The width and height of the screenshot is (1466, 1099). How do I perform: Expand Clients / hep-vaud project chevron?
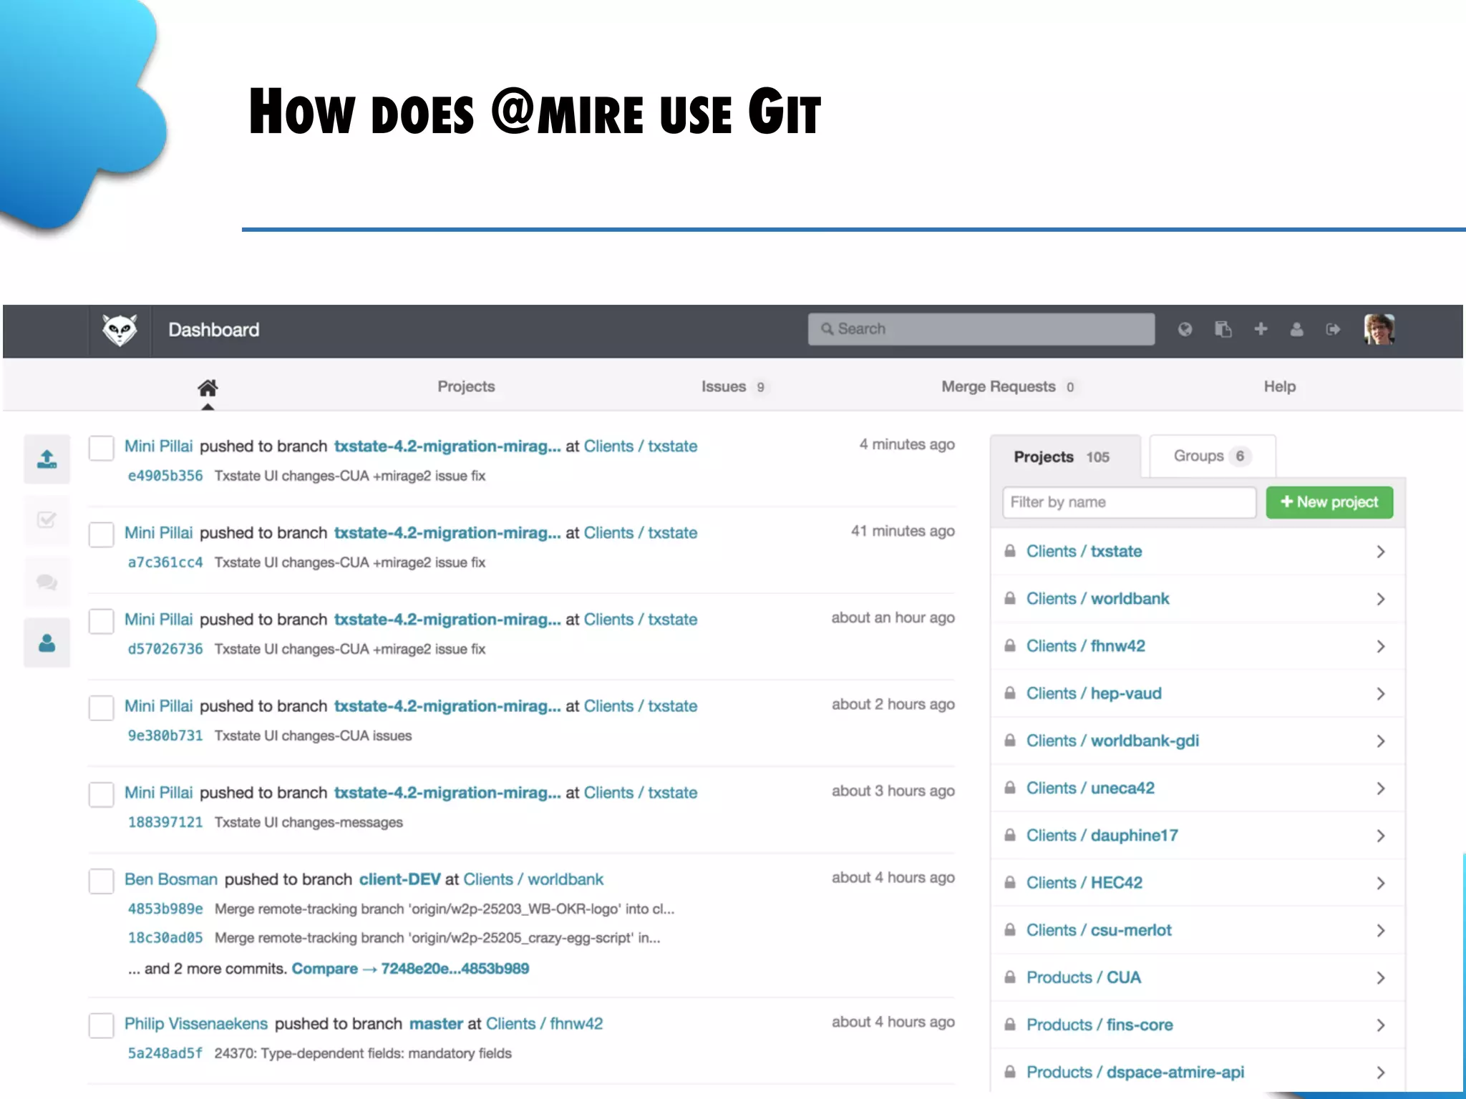[1381, 693]
